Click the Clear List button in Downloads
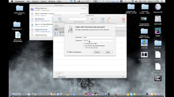Screen dimensions: 174x97 point(34,39)
